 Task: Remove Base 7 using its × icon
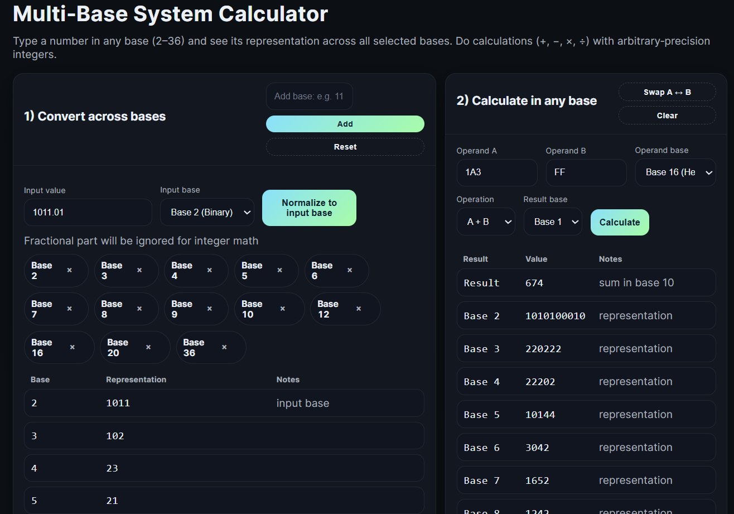click(70, 309)
